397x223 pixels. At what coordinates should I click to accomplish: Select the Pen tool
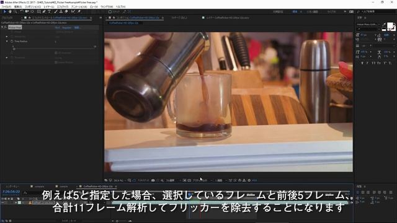[x=44, y=12]
